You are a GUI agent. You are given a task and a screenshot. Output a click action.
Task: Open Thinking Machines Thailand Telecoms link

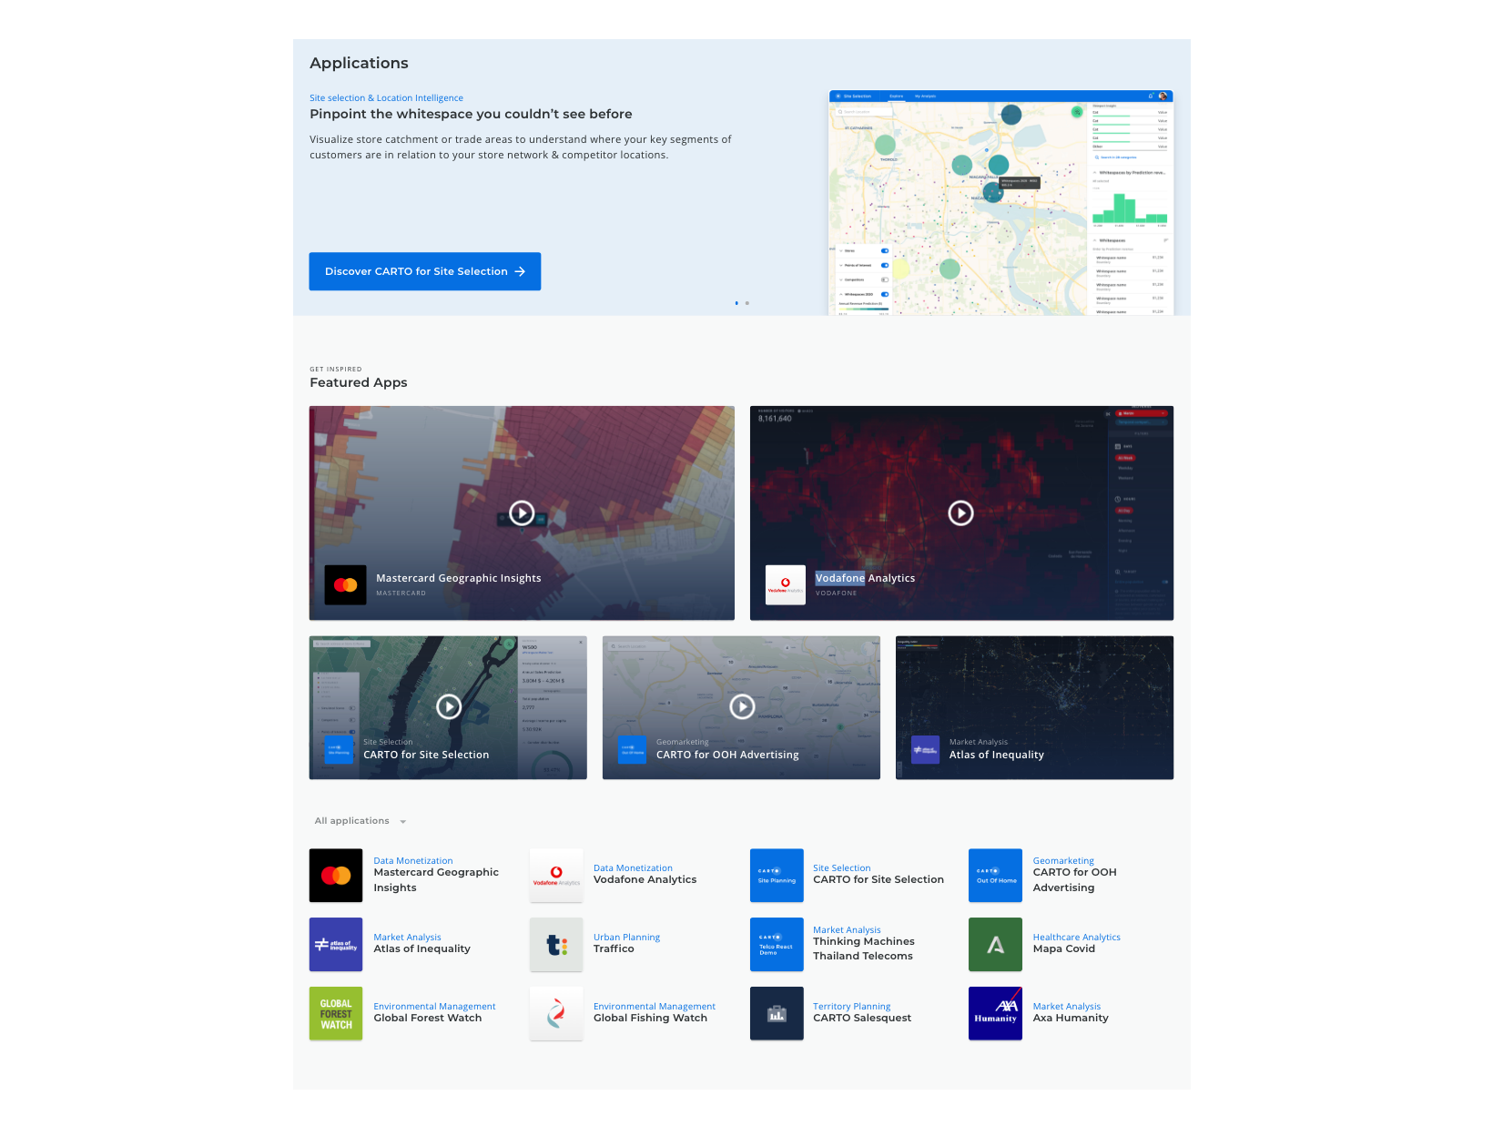tap(863, 948)
